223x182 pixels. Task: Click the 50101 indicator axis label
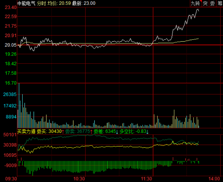tap(10, 135)
